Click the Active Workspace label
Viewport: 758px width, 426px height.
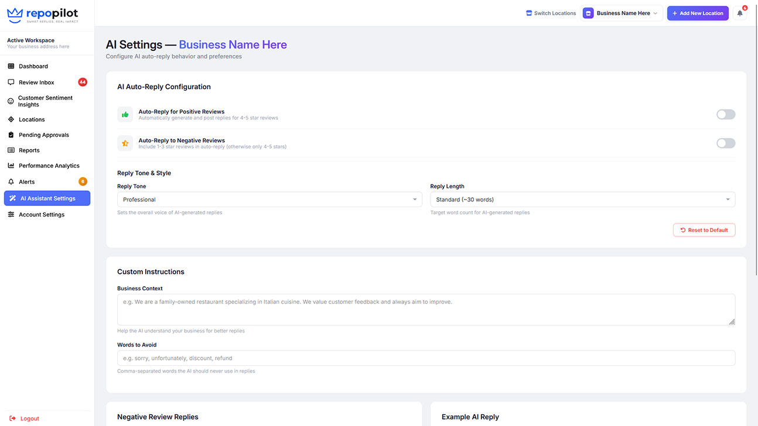point(30,40)
